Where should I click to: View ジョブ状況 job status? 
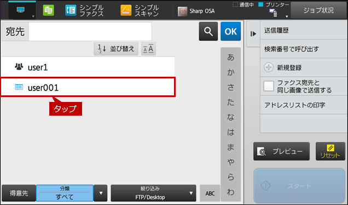(318, 10)
